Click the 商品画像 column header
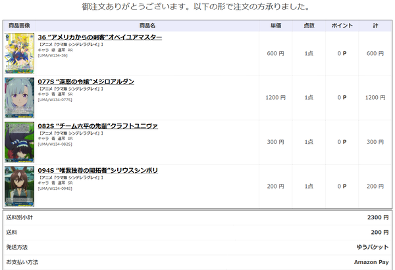 click(x=19, y=26)
